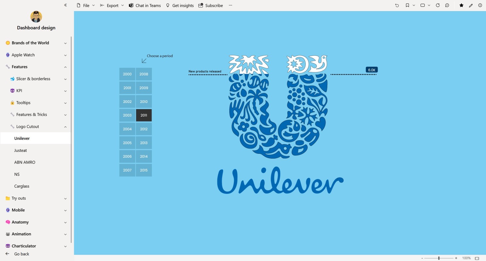Click the Dashboard design avatar image
The image size is (486, 261).
[36, 17]
